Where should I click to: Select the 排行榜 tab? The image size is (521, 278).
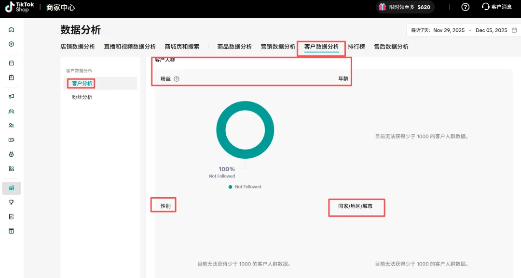(x=356, y=47)
